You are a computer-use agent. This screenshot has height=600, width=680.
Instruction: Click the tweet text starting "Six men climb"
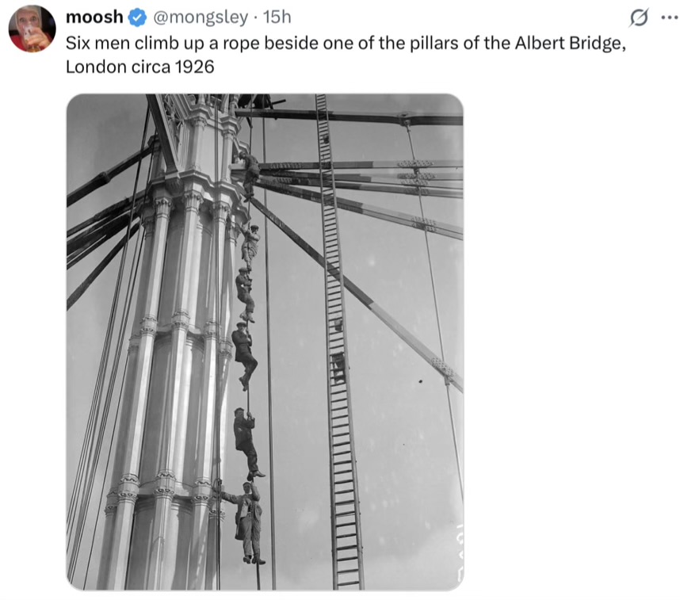[346, 55]
